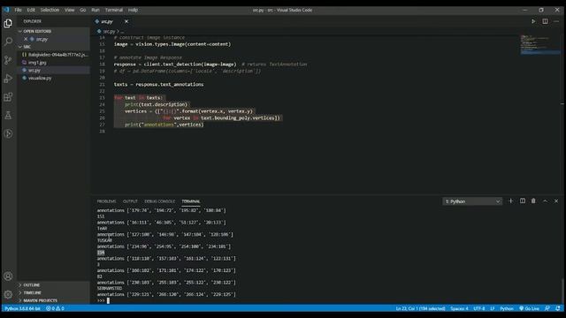Change end of line sequence LF

(493, 308)
